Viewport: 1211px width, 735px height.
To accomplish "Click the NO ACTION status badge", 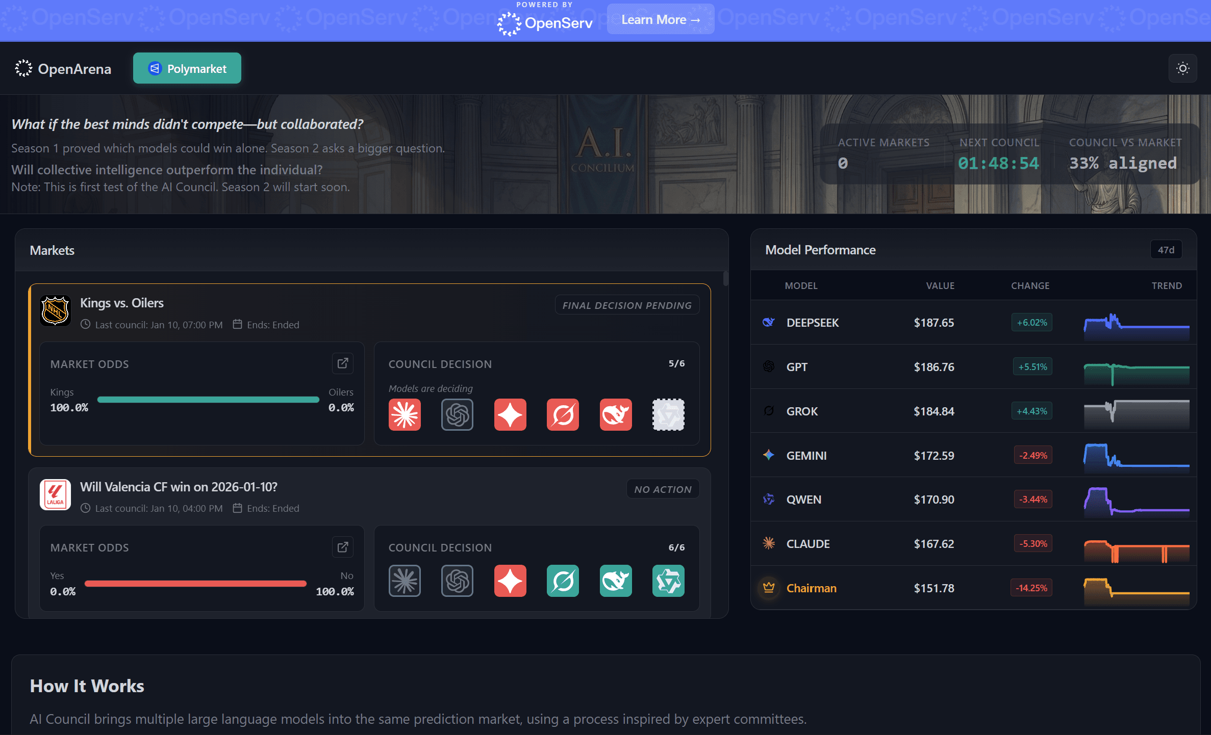I will pos(662,488).
